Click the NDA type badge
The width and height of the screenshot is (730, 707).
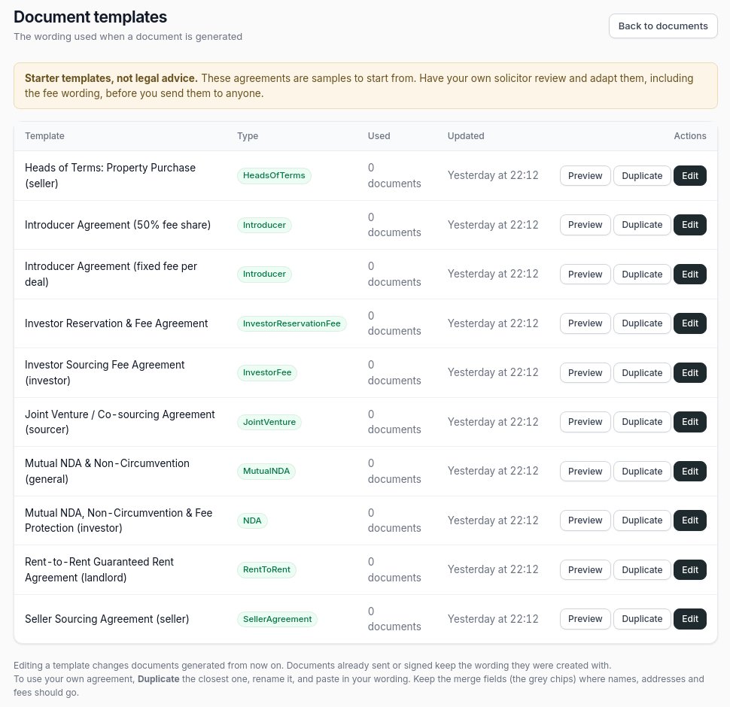coord(252,520)
